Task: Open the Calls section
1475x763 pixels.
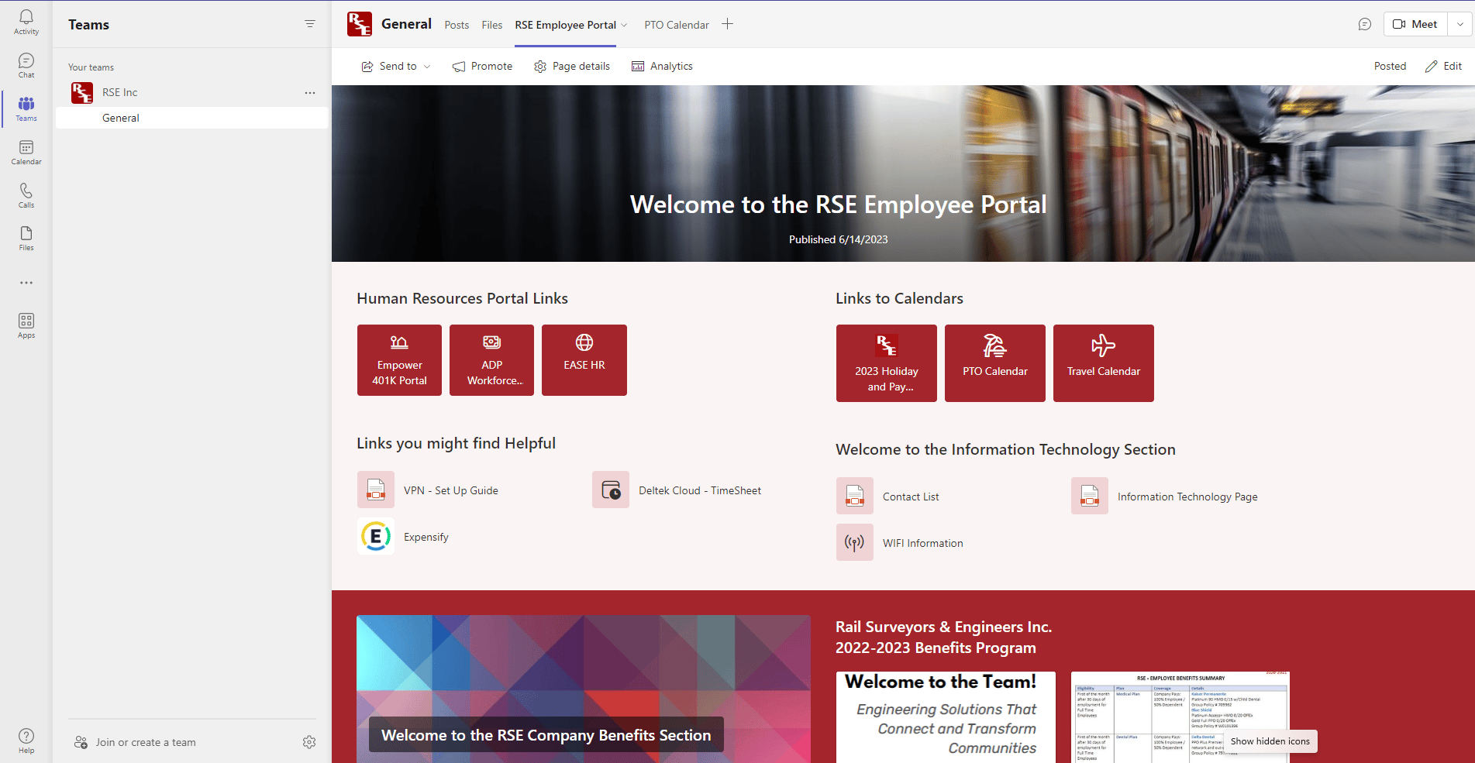Action: 26,195
